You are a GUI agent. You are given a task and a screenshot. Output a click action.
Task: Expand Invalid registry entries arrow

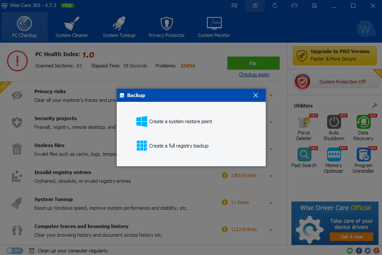click(271, 176)
